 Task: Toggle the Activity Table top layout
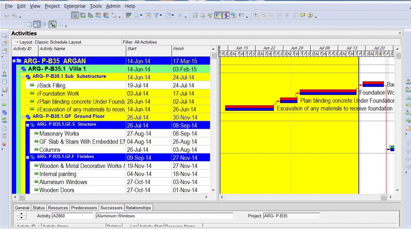pyautogui.click(x=29, y=24)
